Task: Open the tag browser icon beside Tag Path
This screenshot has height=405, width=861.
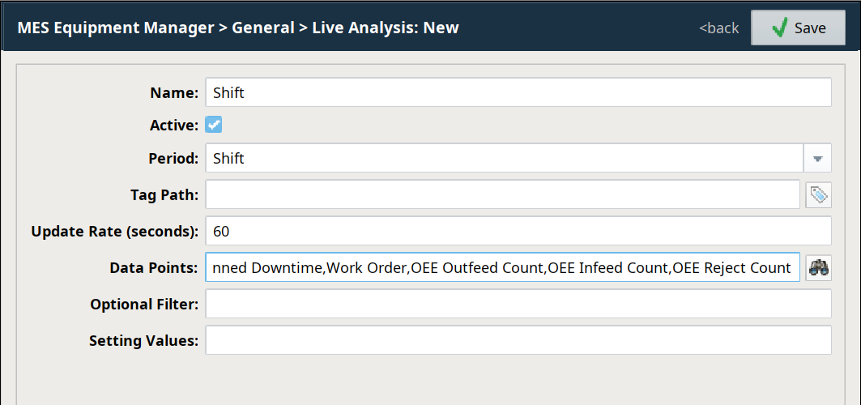Action: [x=818, y=195]
